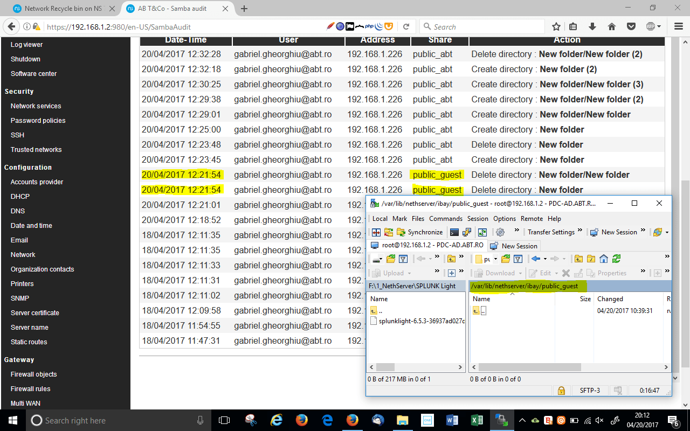The width and height of the screenshot is (690, 431).
Task: Open File Explorer from the taskbar
Action: click(x=402, y=420)
